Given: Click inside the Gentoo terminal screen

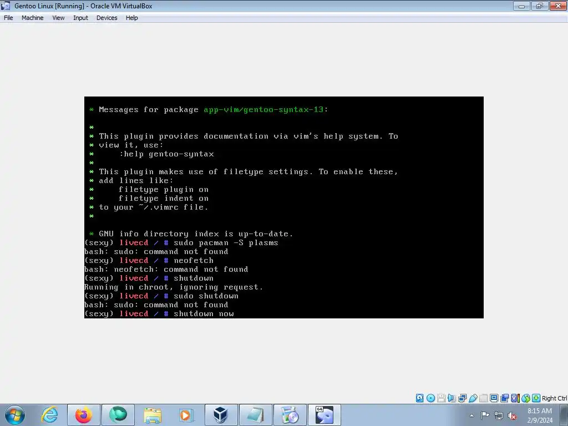Looking at the screenshot, I should click(283, 207).
